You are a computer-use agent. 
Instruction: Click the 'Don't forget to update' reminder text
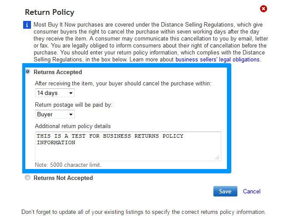coord(143,212)
